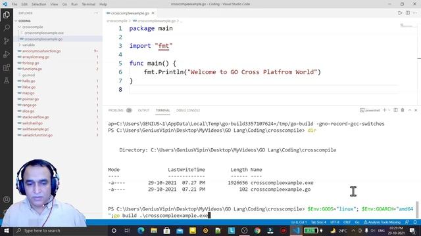Open slice.go file
Viewport: 421px width, 236px height.
coord(28,111)
